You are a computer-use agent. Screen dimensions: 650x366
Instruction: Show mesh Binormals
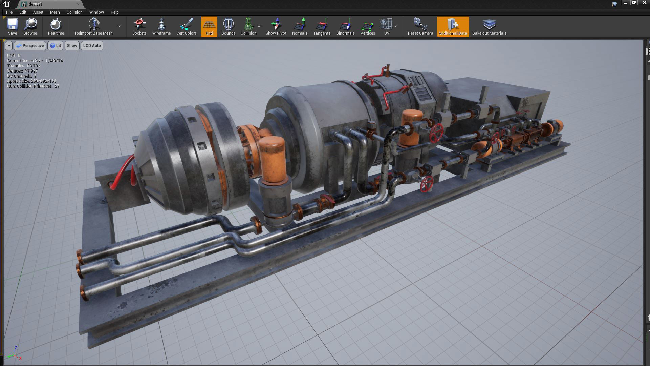[345, 26]
